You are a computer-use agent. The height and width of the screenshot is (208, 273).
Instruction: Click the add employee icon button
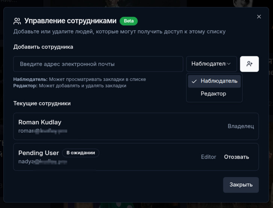(249, 64)
